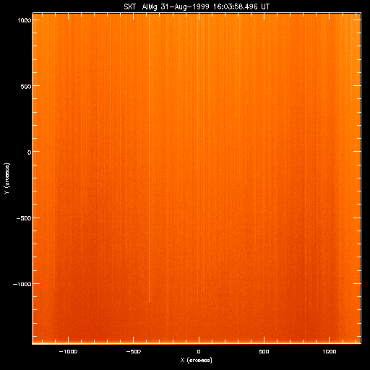Click the -500 tick label on X axis
370x370 pixels.
[x=134, y=352]
